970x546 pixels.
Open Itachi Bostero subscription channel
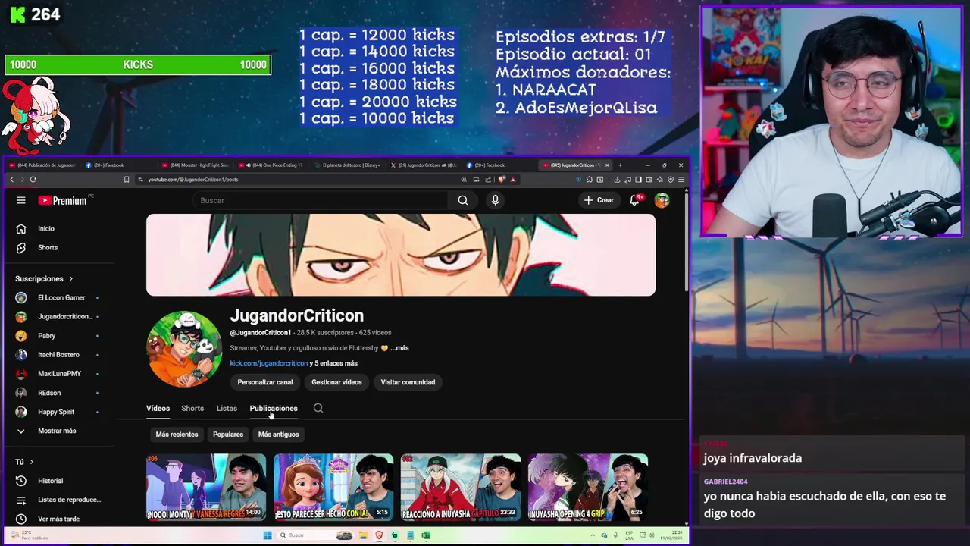click(57, 354)
